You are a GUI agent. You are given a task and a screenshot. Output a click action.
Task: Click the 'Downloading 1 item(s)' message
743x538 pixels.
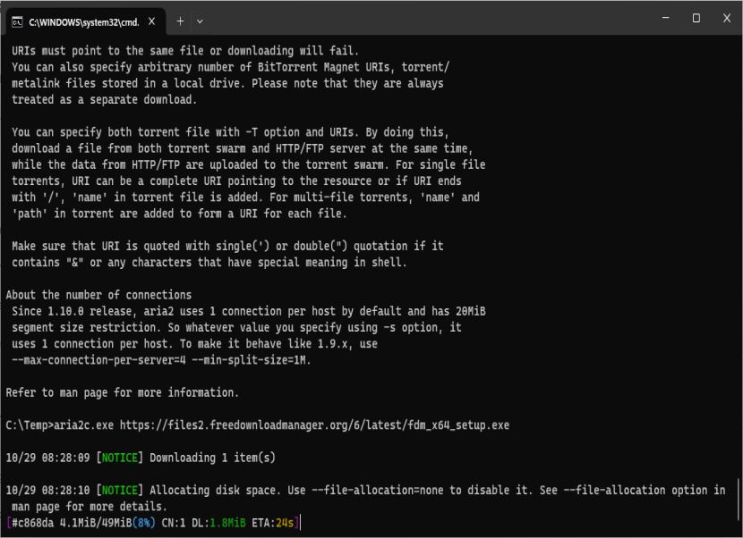[x=212, y=458]
